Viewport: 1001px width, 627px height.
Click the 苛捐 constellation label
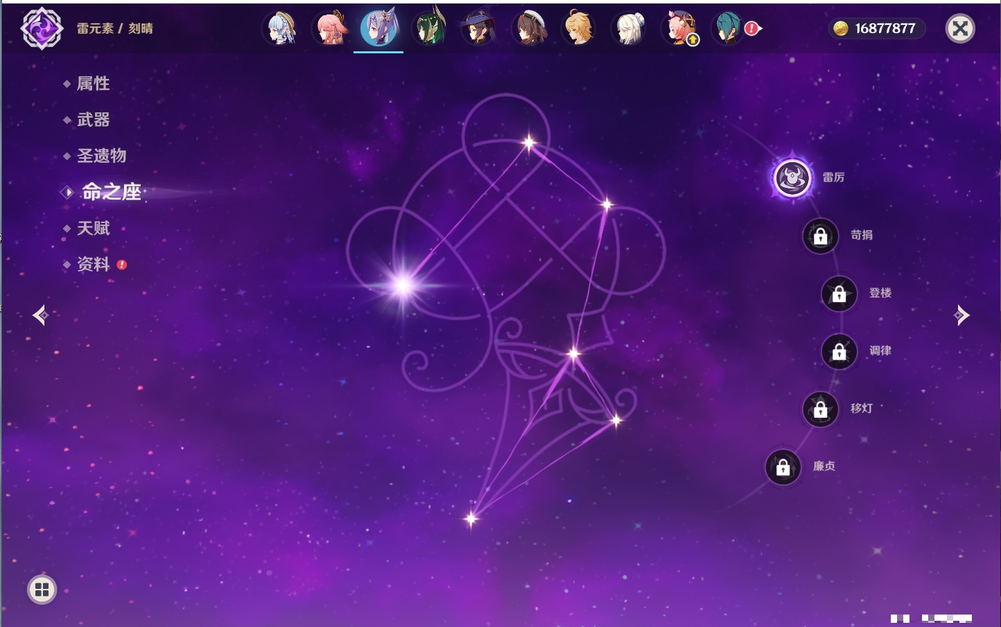pos(862,235)
